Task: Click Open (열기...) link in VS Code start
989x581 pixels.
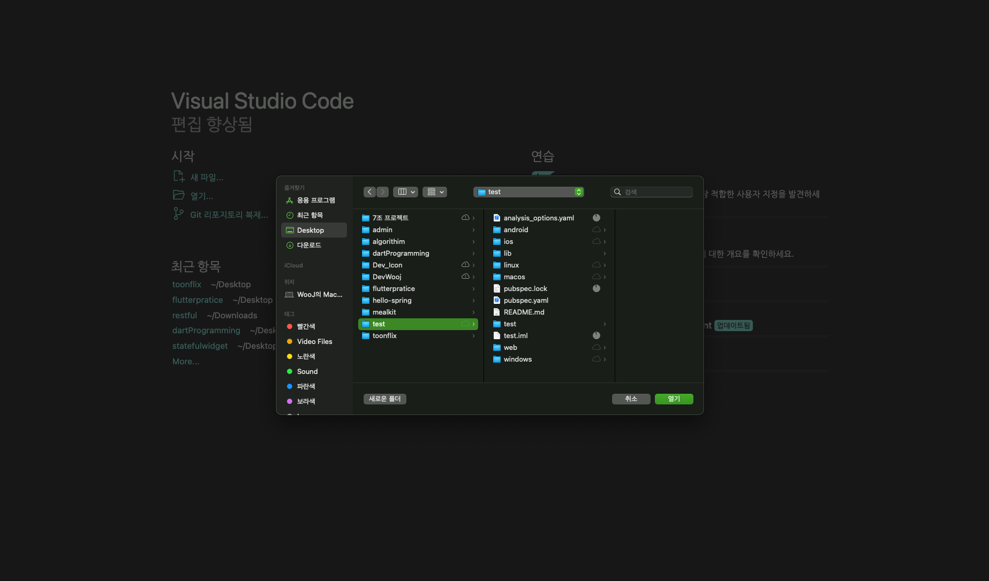Action: coord(193,196)
